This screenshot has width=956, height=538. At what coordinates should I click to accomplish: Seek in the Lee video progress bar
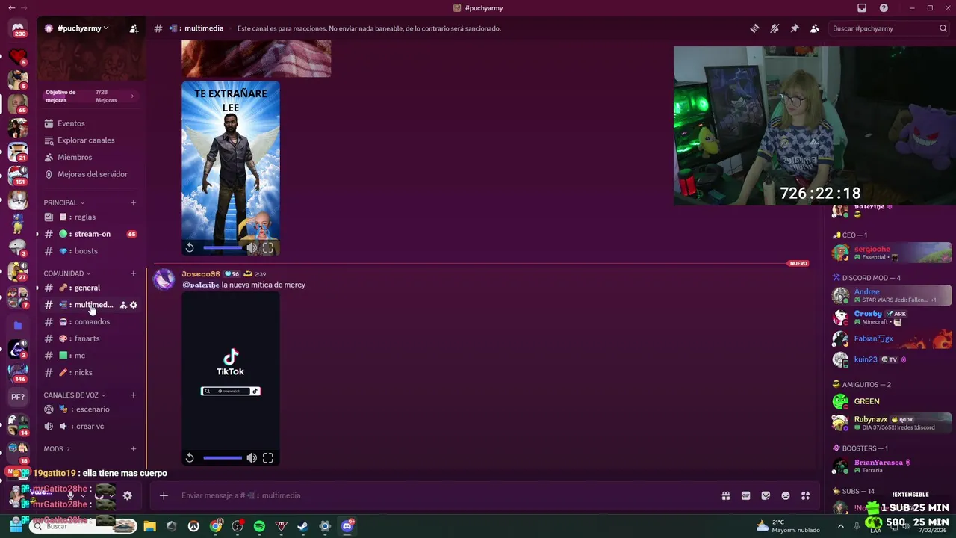(x=223, y=247)
